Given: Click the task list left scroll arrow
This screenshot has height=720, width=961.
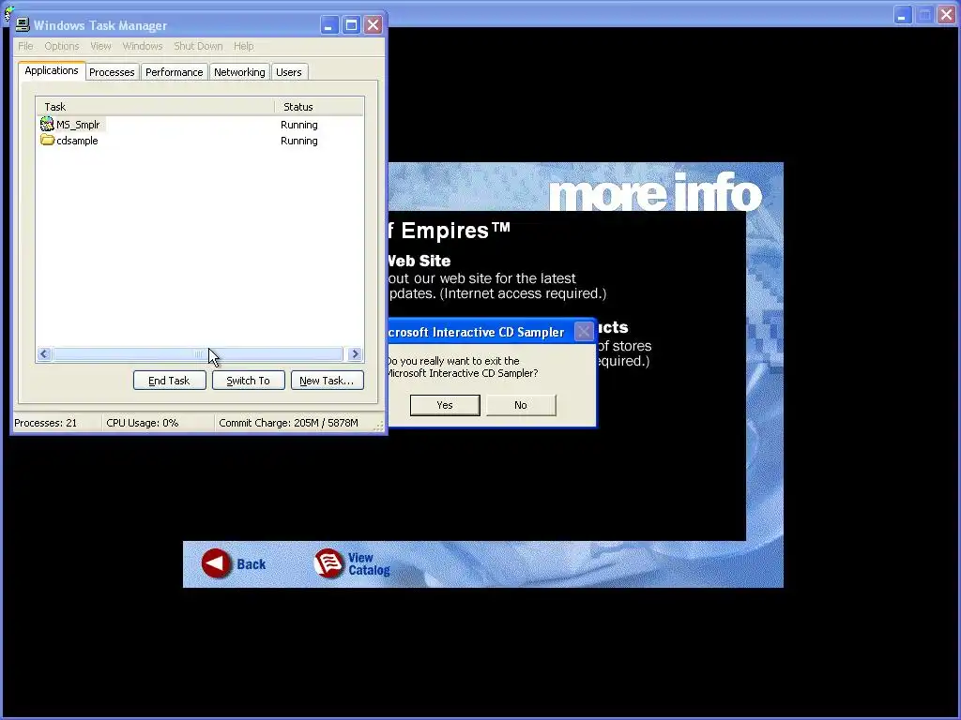Looking at the screenshot, I should coord(44,353).
